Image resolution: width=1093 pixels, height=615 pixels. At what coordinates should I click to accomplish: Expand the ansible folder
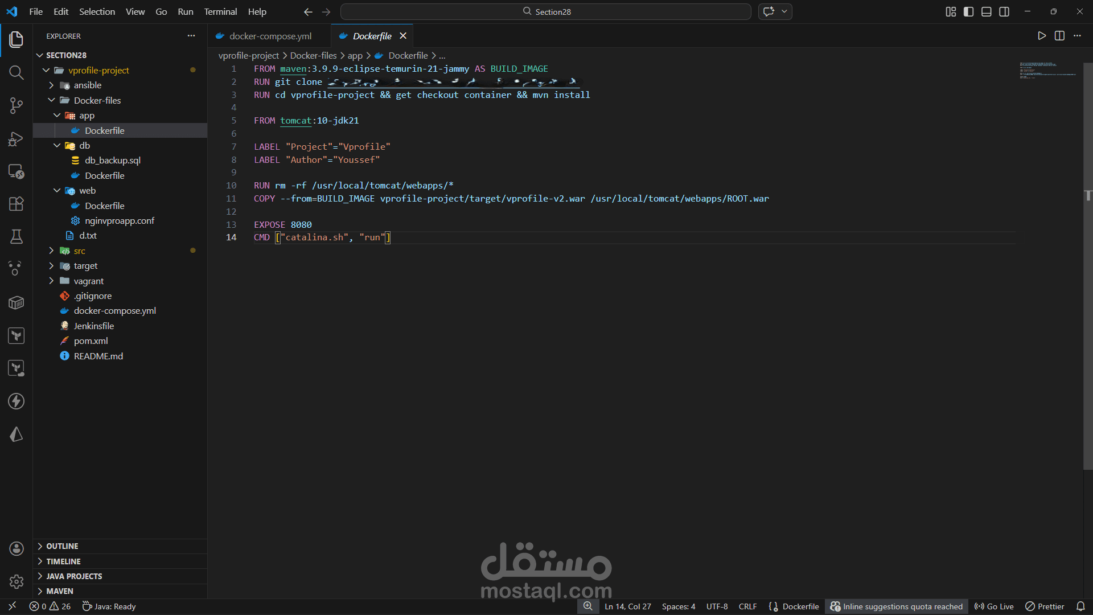pos(87,85)
